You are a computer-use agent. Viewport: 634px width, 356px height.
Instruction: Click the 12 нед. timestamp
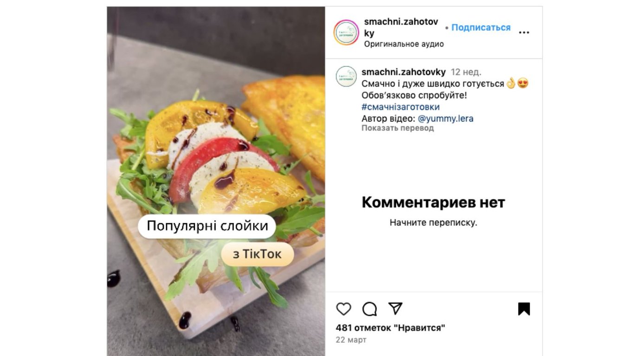click(x=466, y=72)
